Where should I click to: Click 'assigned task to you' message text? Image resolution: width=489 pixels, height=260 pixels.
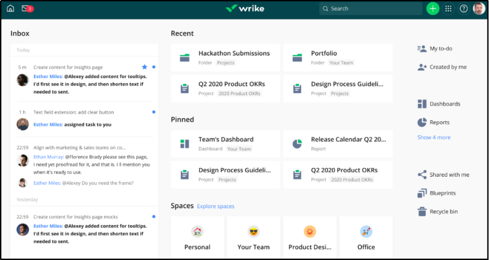click(x=88, y=124)
